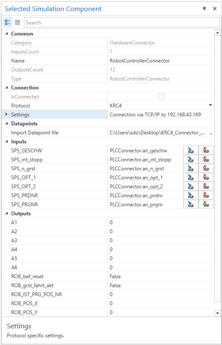
Task: Select the SPS_PRGNR input label
Action: click(25, 205)
